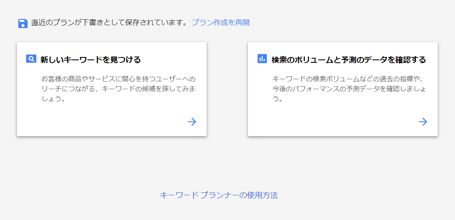Viewport: 455px width, 220px height.
Task: Click the しょう。 text ending the left card
Action: pos(54,99)
